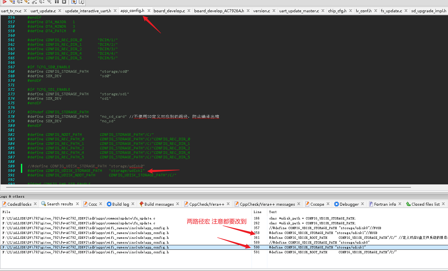The image size is (448, 271).
Task: Click the Stop debugger X icon
Action: pyautogui.click(x=64, y=2)
